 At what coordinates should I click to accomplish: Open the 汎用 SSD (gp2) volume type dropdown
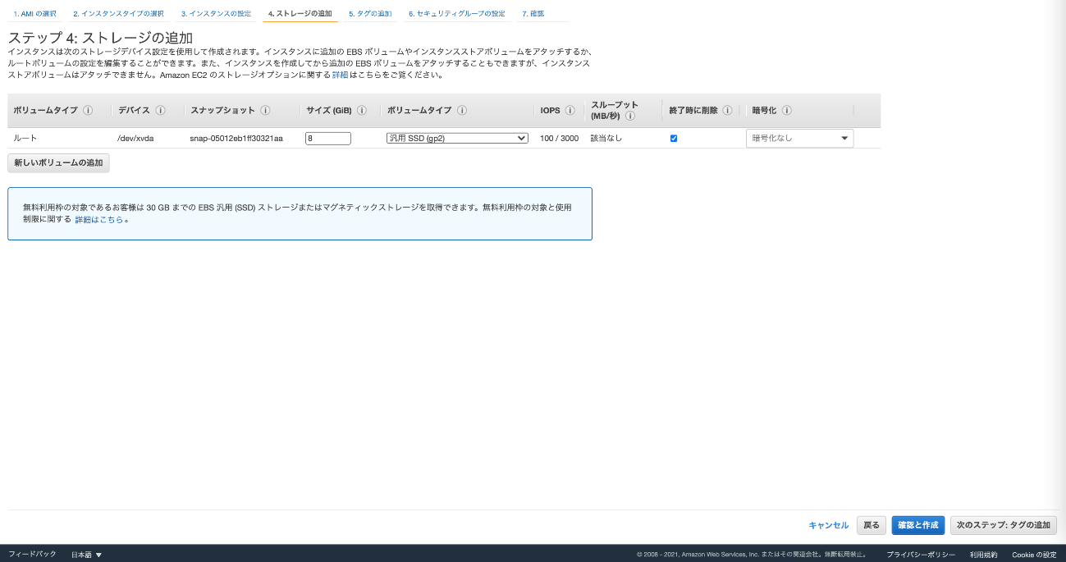(457, 139)
